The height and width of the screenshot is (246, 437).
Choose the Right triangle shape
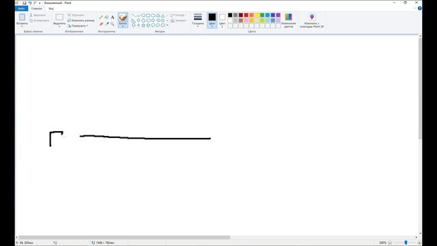tap(134, 20)
